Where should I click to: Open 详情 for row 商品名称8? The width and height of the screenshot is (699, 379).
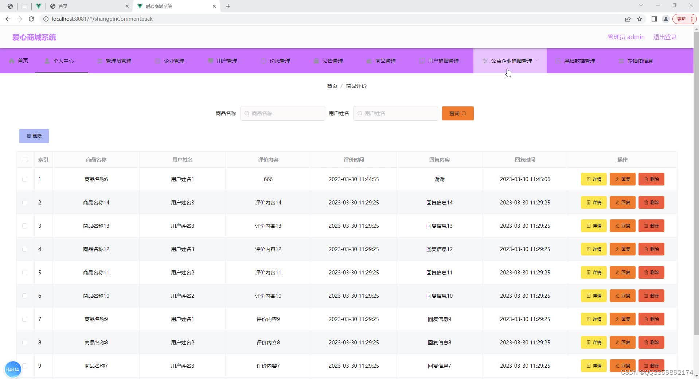[x=594, y=342]
